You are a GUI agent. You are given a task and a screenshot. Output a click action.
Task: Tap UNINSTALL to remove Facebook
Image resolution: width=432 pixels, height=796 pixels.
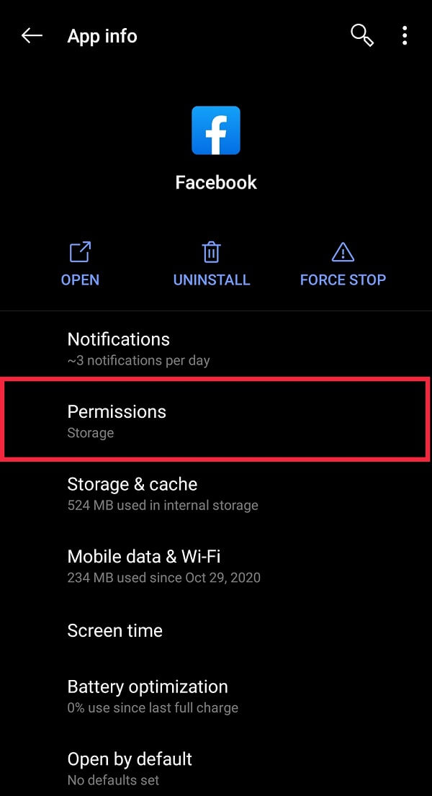tap(211, 280)
